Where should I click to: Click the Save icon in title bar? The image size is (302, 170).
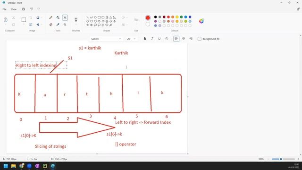(x=24, y=9)
